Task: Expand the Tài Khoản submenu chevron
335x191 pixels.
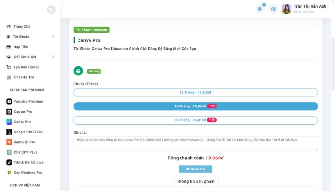Action: [x=53, y=36]
